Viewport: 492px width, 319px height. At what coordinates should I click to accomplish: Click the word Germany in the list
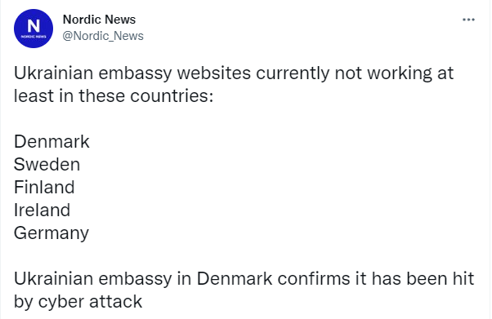point(51,233)
